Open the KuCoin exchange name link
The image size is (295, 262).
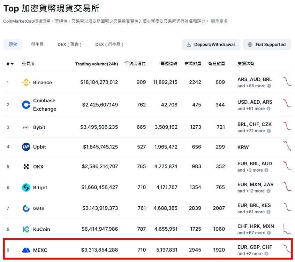[x=41, y=229]
